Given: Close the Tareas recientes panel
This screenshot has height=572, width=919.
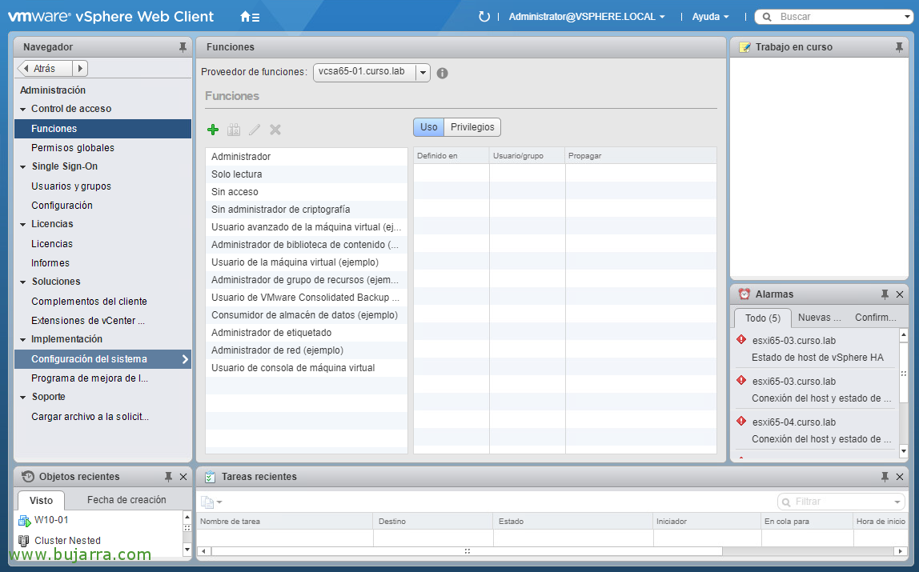Looking at the screenshot, I should (901, 477).
